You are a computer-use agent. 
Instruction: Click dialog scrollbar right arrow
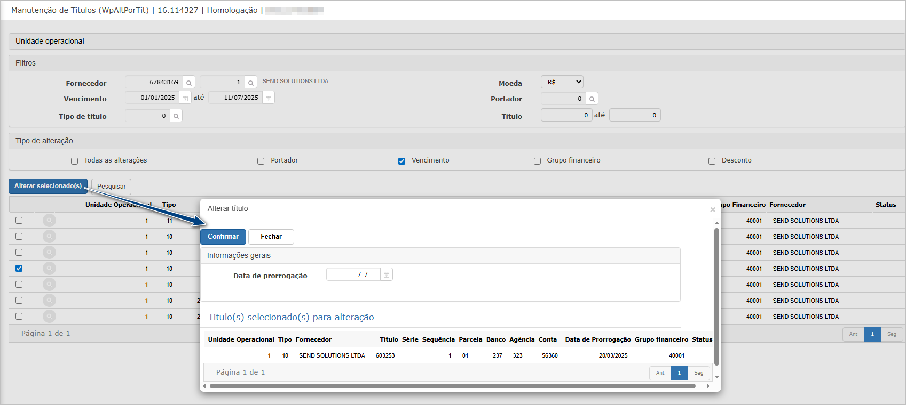coord(708,386)
